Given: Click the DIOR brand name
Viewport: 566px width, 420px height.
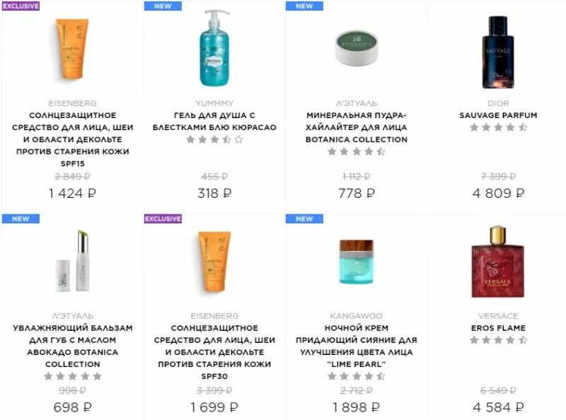Looking at the screenshot, I should point(498,103).
